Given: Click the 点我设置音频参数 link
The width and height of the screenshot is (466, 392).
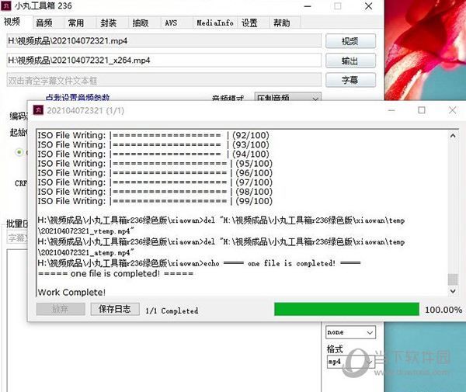Looking at the screenshot, I should (x=78, y=97).
